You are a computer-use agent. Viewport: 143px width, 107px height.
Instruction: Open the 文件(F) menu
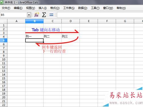[6, 8]
